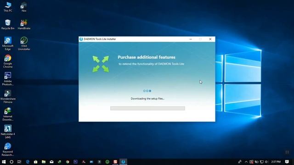Image resolution: width=294 pixels, height=165 pixels.
Task: Click the 2:37 PM clock
Action: tap(276, 162)
